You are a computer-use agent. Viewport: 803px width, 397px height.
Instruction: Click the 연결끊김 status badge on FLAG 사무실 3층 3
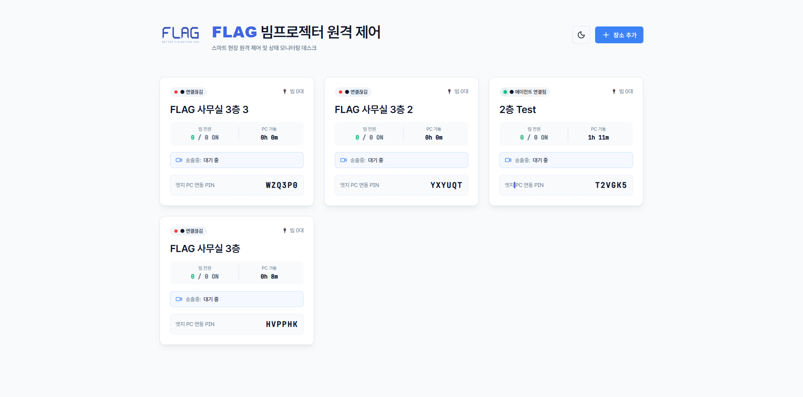click(x=189, y=92)
